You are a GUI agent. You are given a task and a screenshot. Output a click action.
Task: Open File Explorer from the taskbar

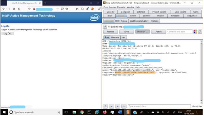tap(74, 112)
